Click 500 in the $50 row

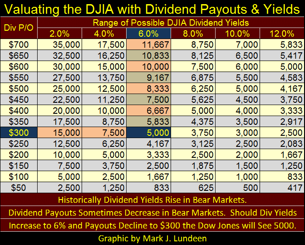pos(238,187)
